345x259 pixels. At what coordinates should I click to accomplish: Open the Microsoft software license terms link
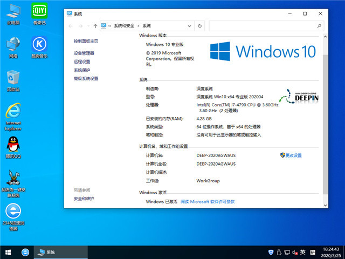click(208, 201)
